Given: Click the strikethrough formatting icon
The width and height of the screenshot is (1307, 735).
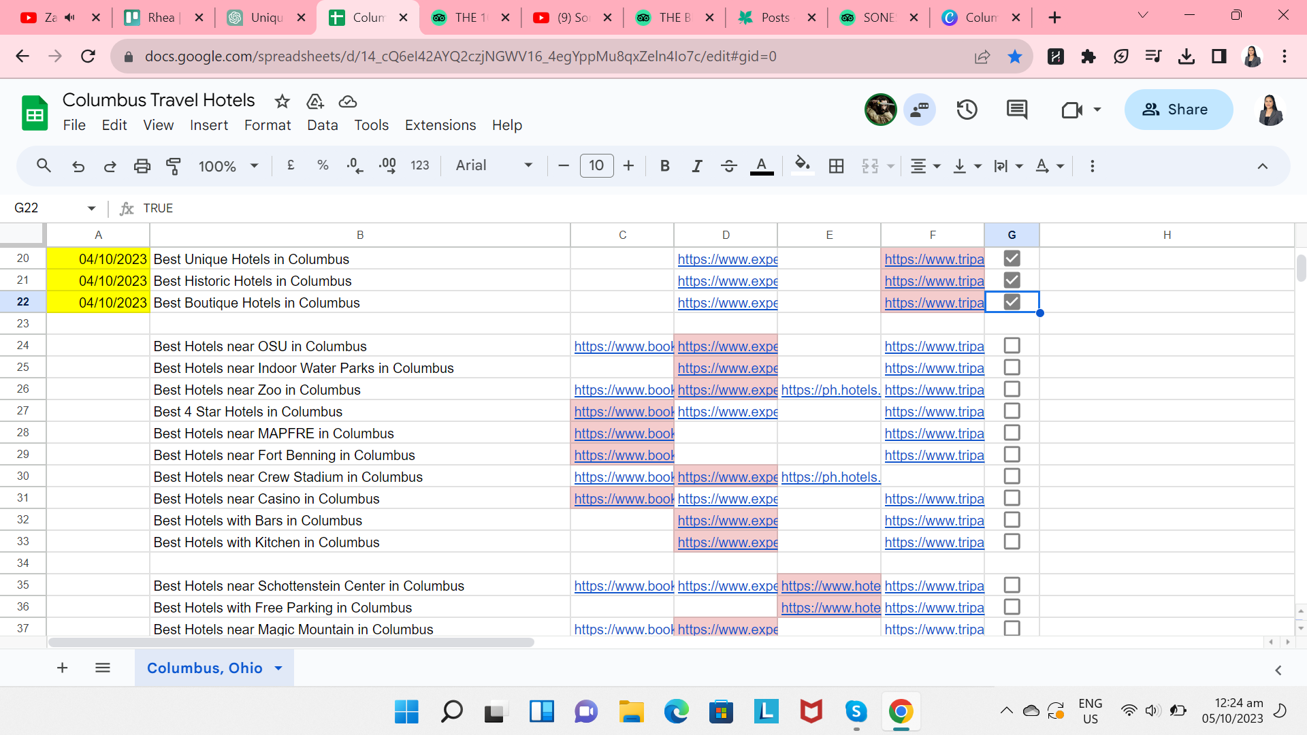Looking at the screenshot, I should [x=728, y=166].
